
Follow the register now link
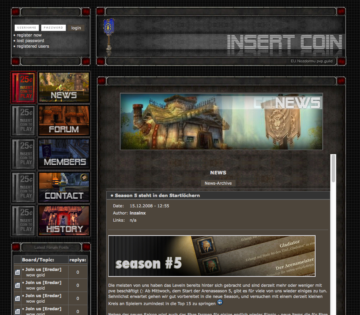click(x=29, y=35)
